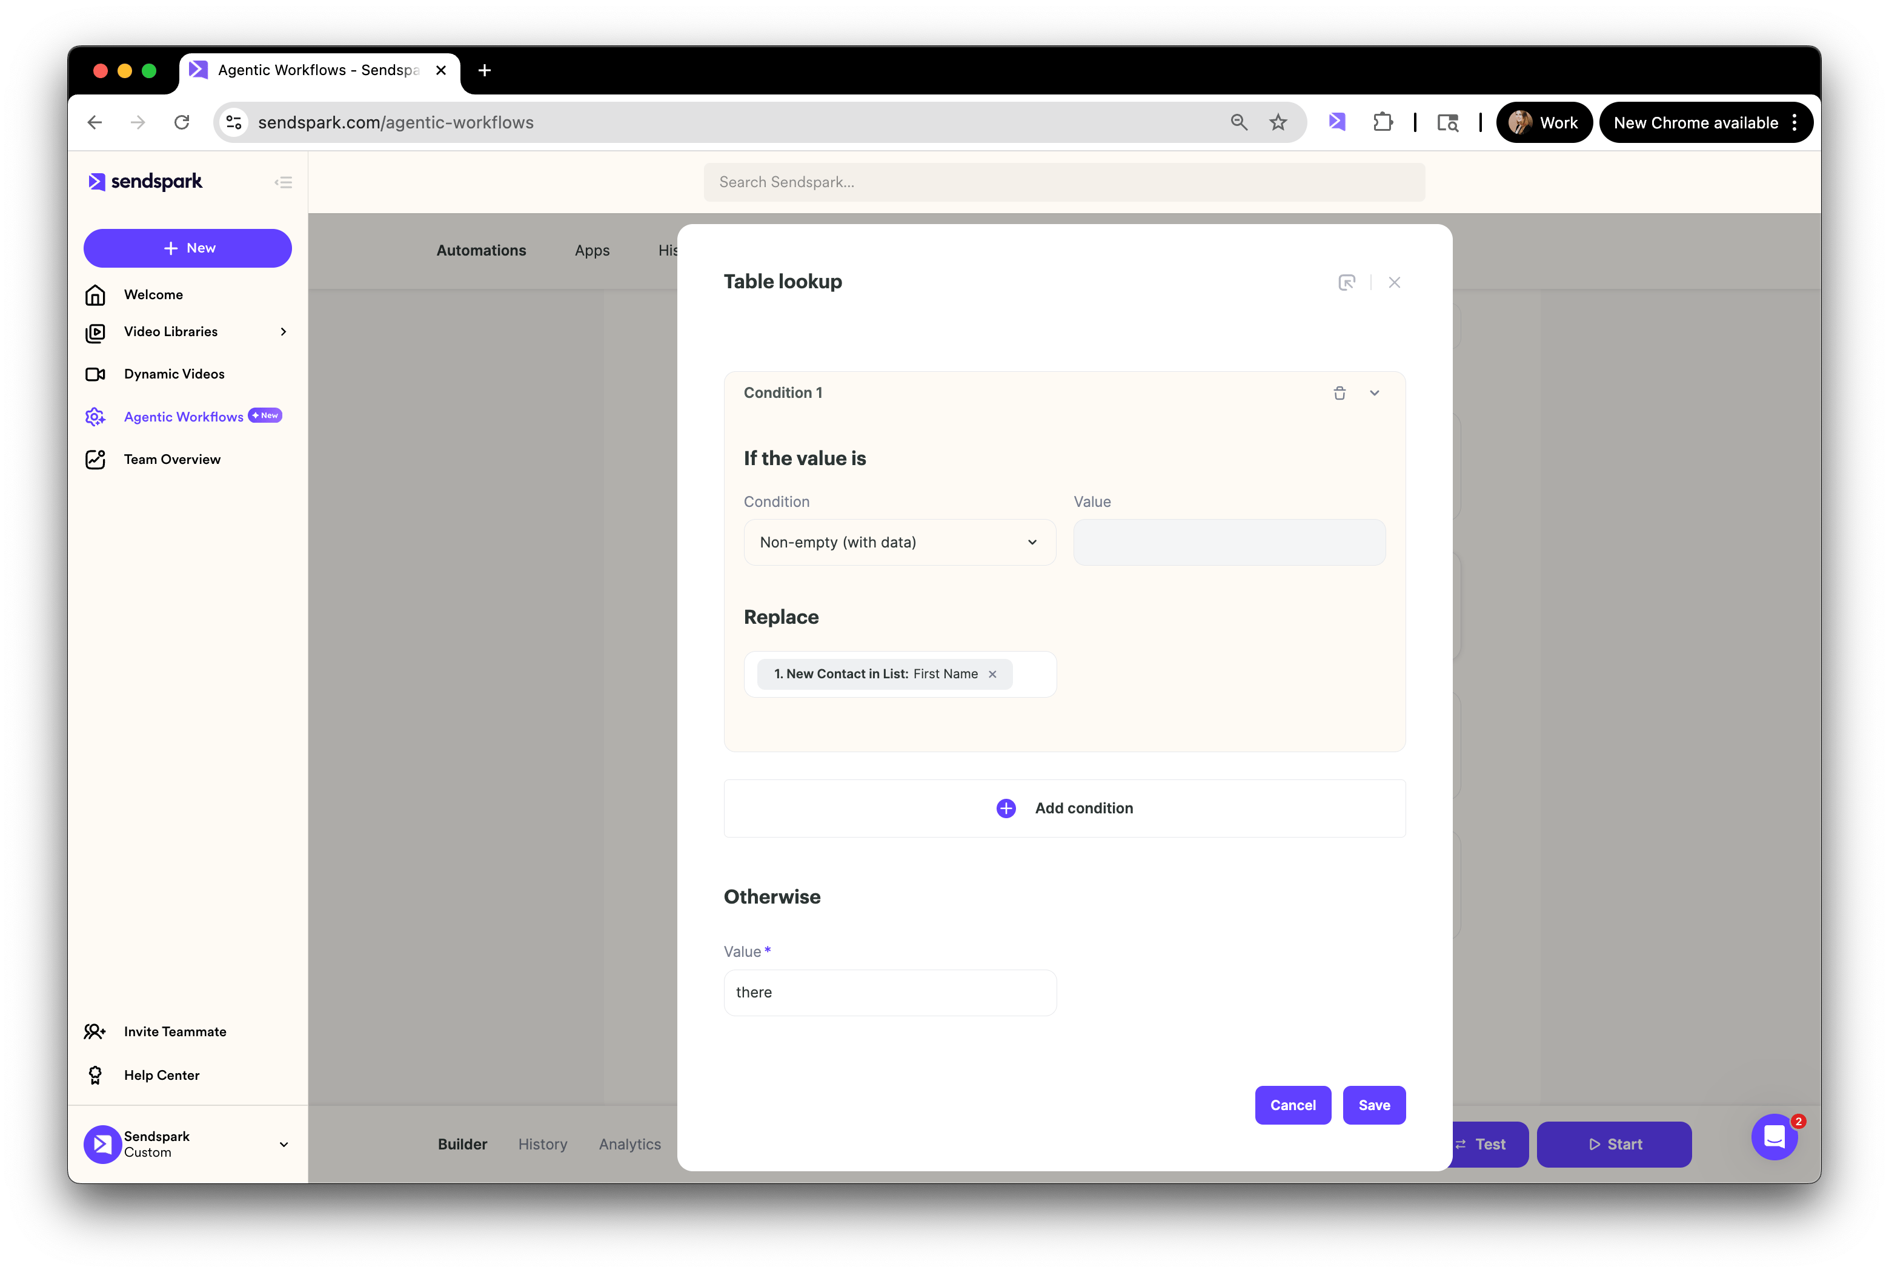Click the plus icon beside Add condition
Viewport: 1889px width, 1273px height.
[x=1006, y=808]
